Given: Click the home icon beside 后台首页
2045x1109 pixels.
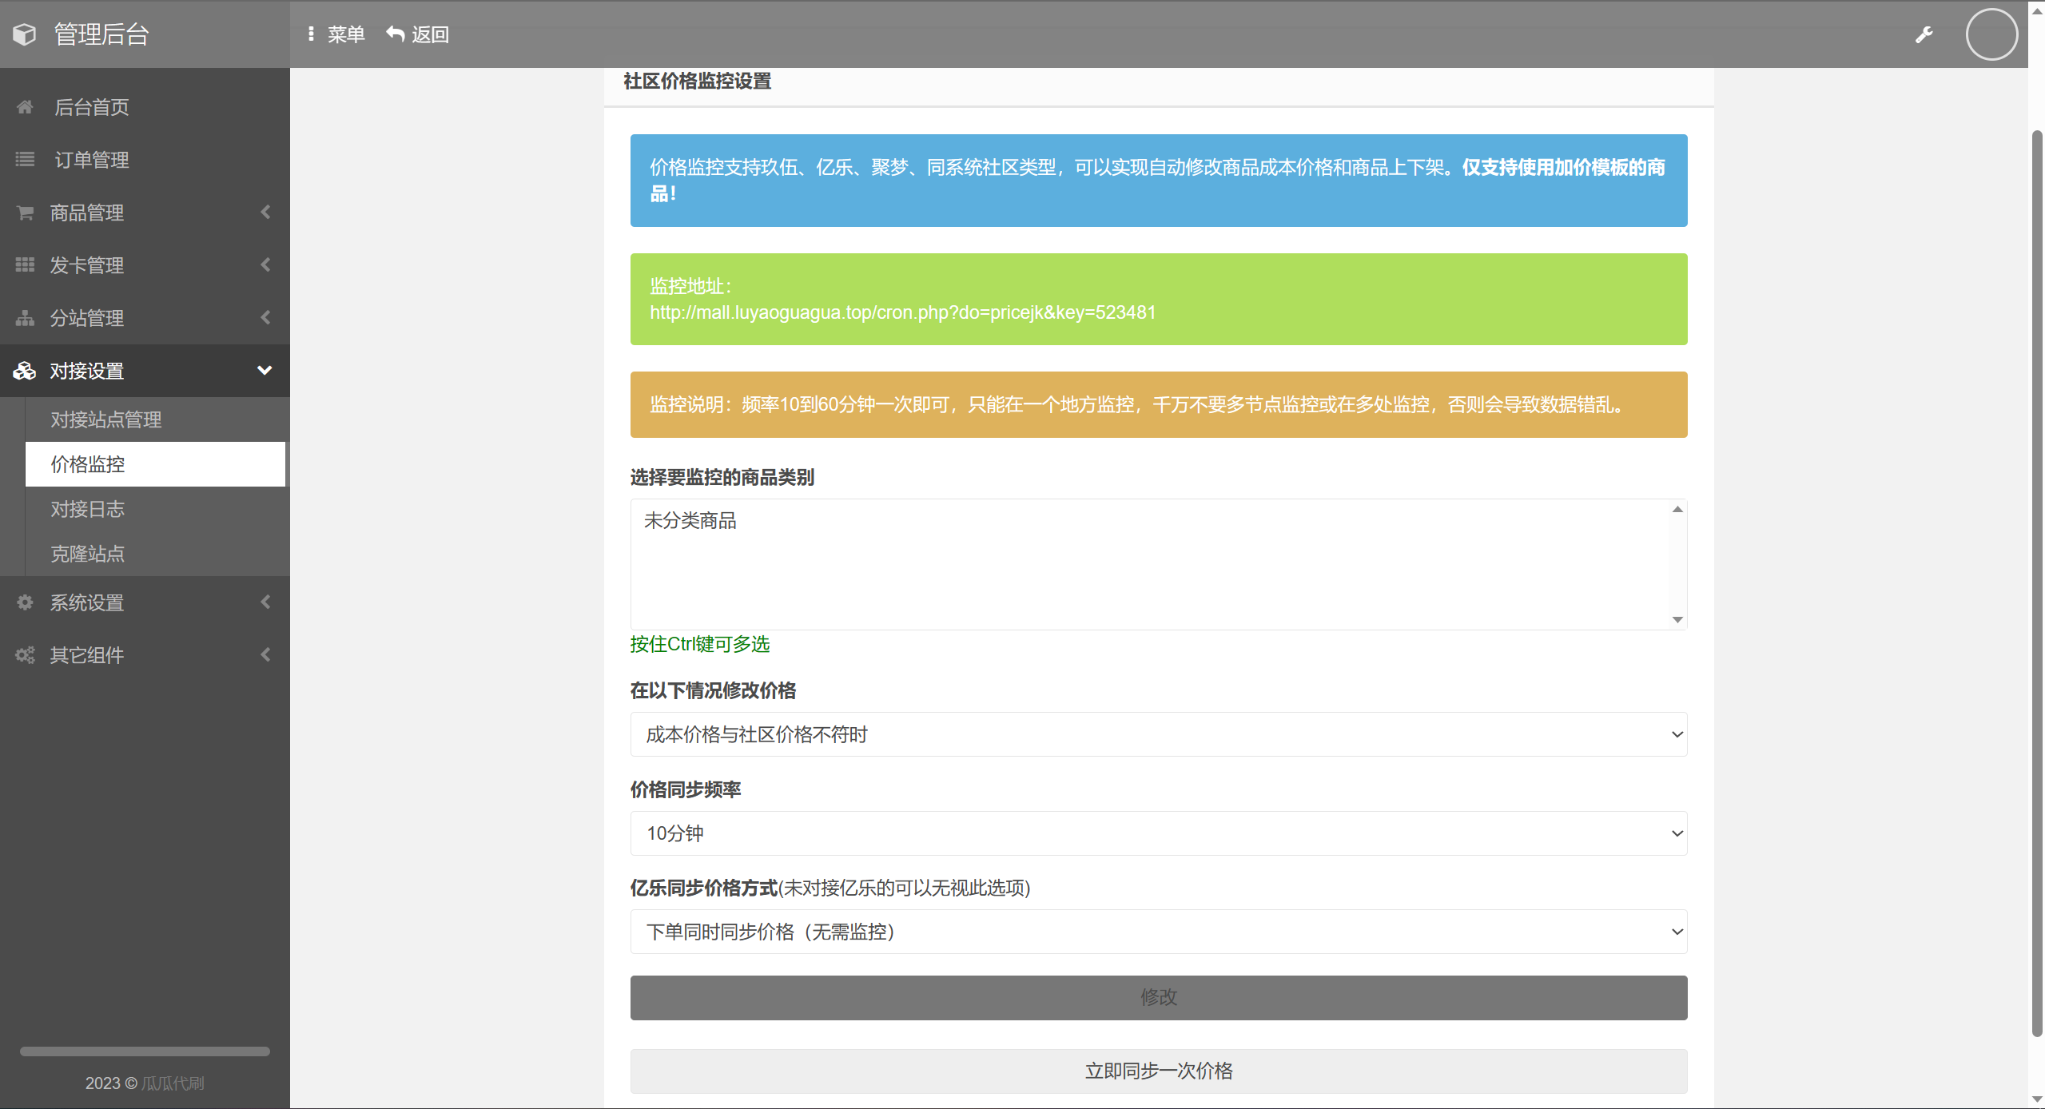Looking at the screenshot, I should [x=25, y=107].
